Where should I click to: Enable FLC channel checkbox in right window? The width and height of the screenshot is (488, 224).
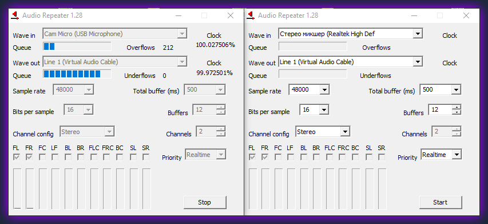(330, 158)
